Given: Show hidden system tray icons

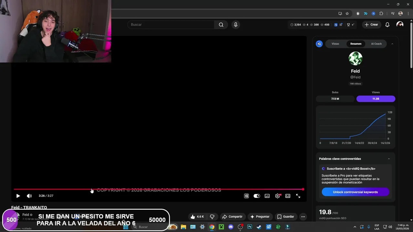Looking at the screenshot, I should click(355, 227).
